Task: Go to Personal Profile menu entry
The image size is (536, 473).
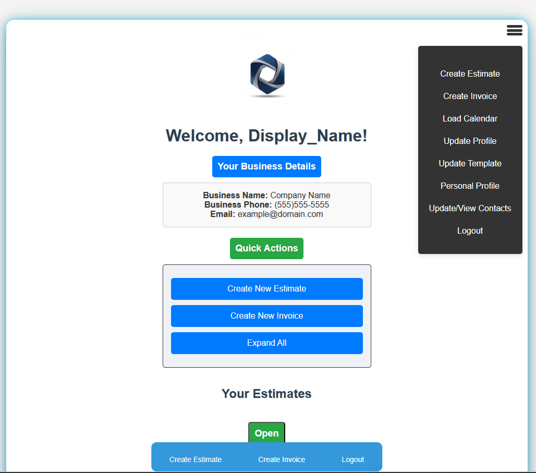Action: tap(470, 186)
